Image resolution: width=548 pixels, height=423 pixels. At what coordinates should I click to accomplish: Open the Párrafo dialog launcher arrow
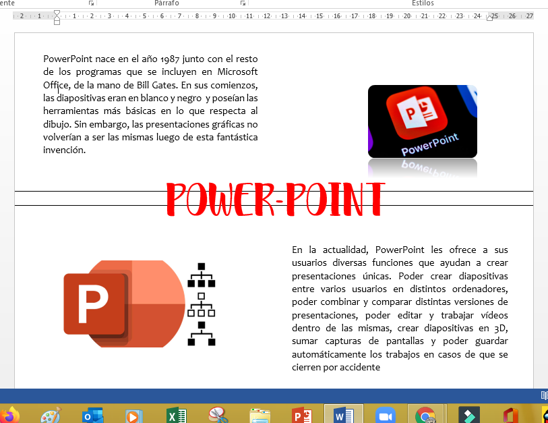(243, 3)
